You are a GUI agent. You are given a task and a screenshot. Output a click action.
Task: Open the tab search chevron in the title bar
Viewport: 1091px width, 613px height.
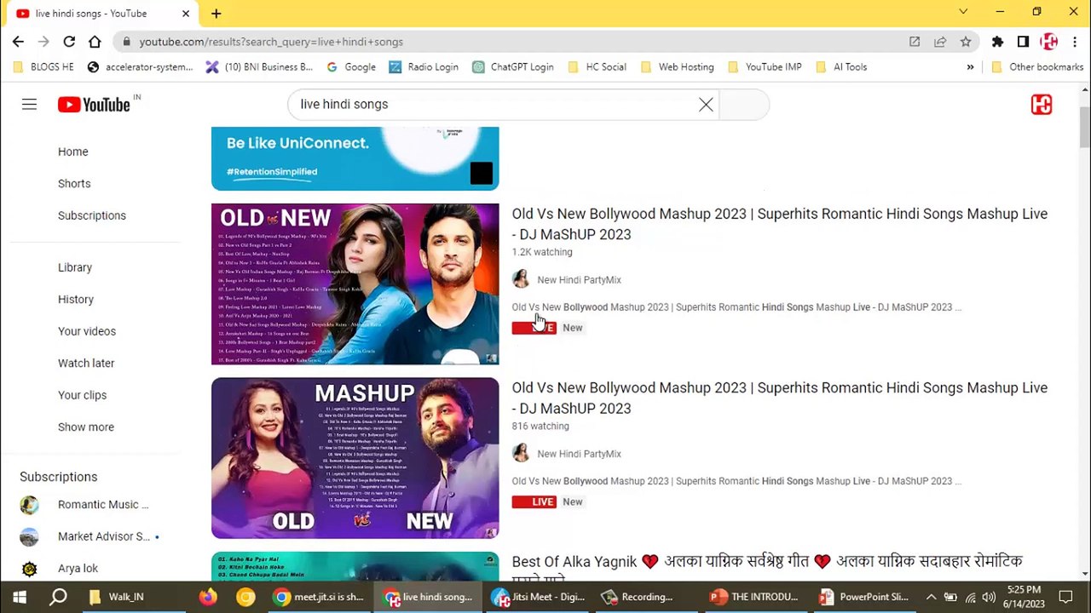click(963, 12)
